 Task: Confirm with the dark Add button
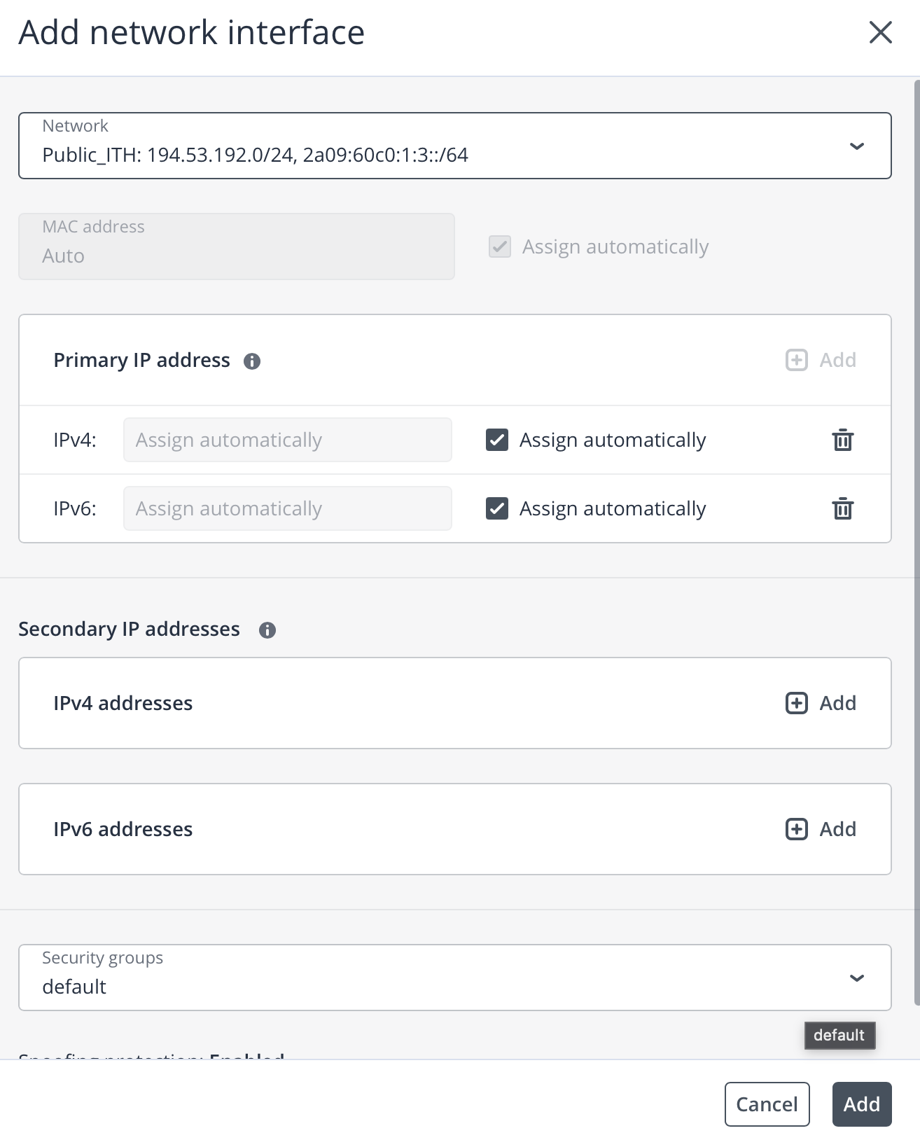pos(861,1104)
